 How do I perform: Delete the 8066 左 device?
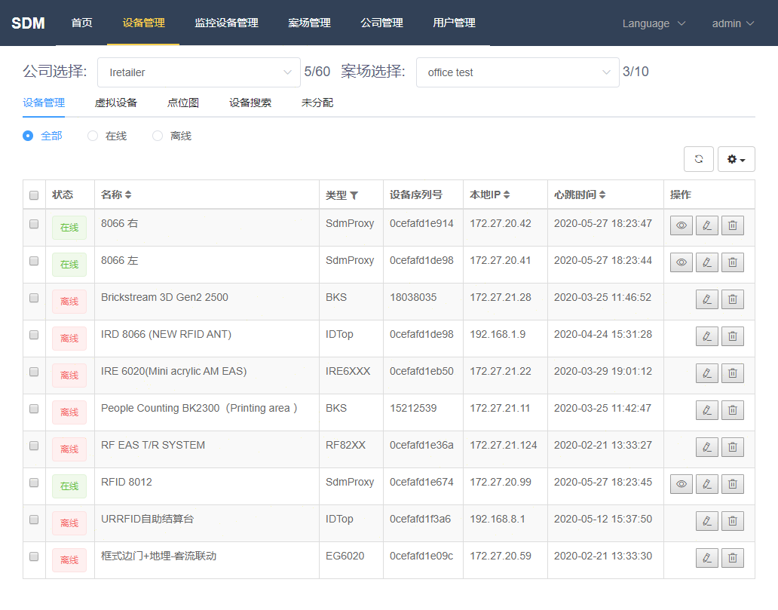732,262
